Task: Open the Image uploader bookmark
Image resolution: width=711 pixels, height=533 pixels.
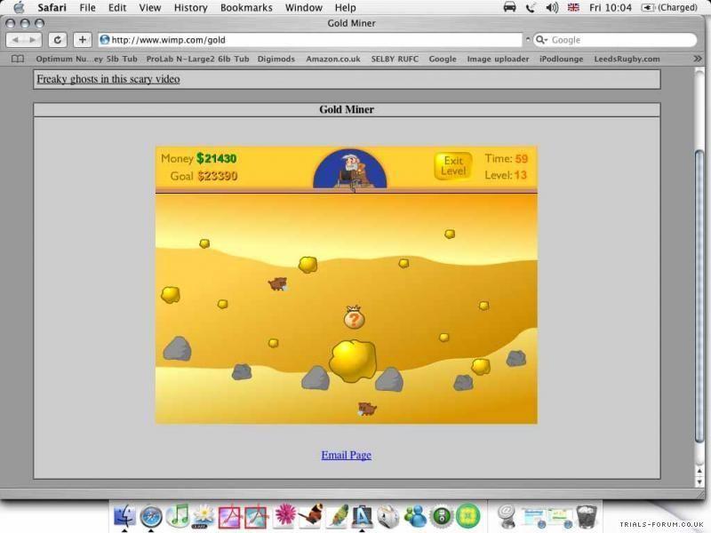Action: click(x=498, y=59)
